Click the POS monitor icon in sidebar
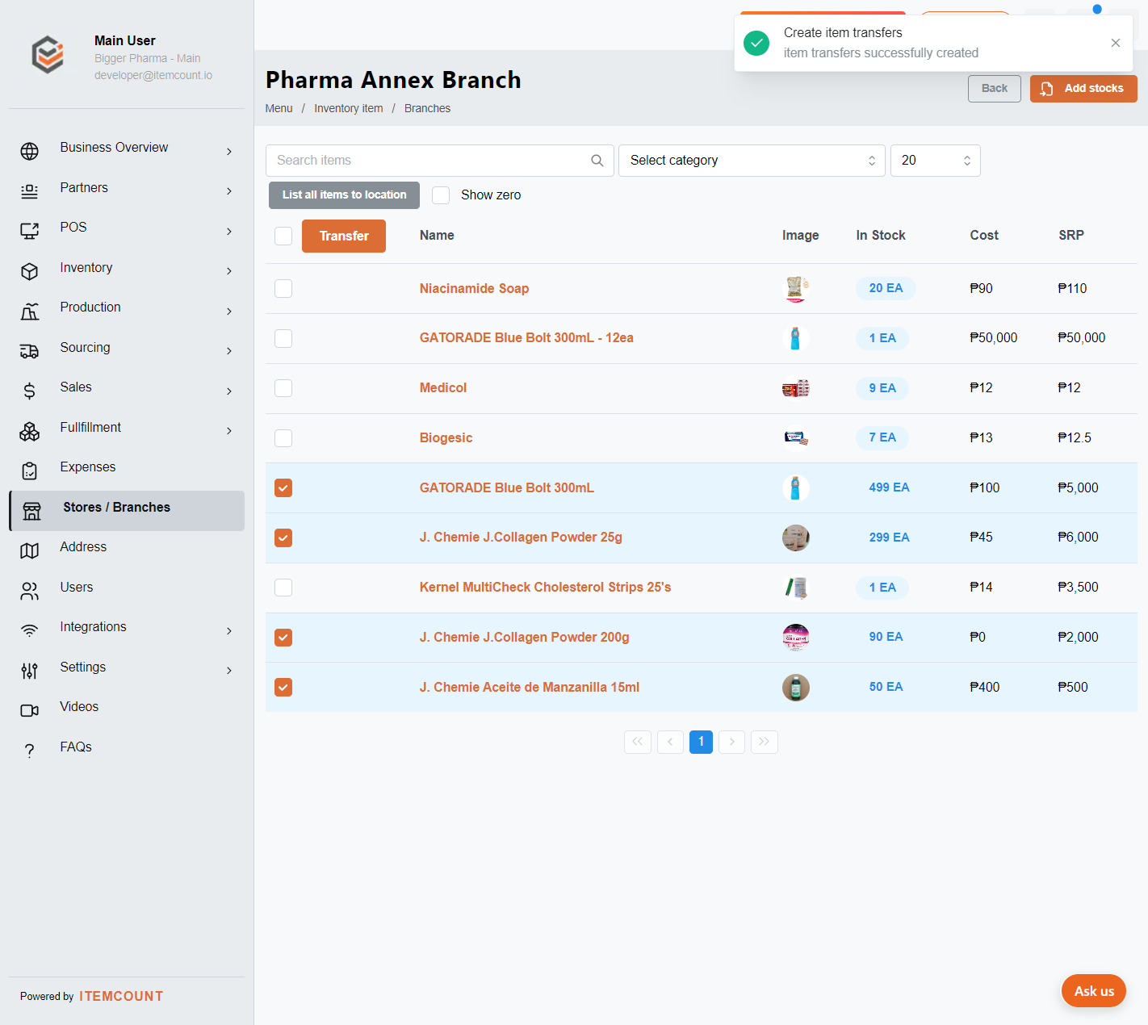Viewport: 1148px width, 1025px height. click(30, 231)
